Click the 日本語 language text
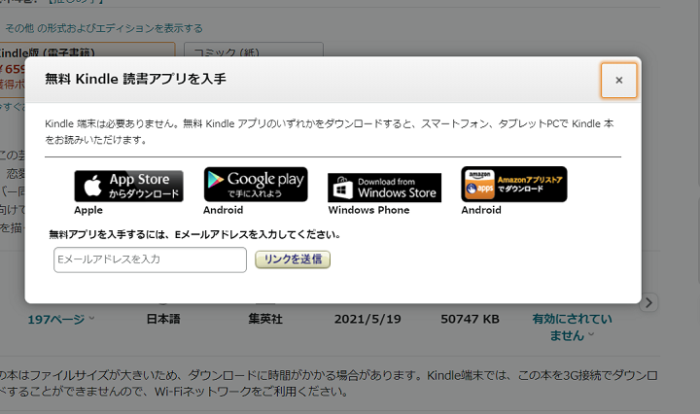Screen dimensions: 700x414 tap(163, 319)
